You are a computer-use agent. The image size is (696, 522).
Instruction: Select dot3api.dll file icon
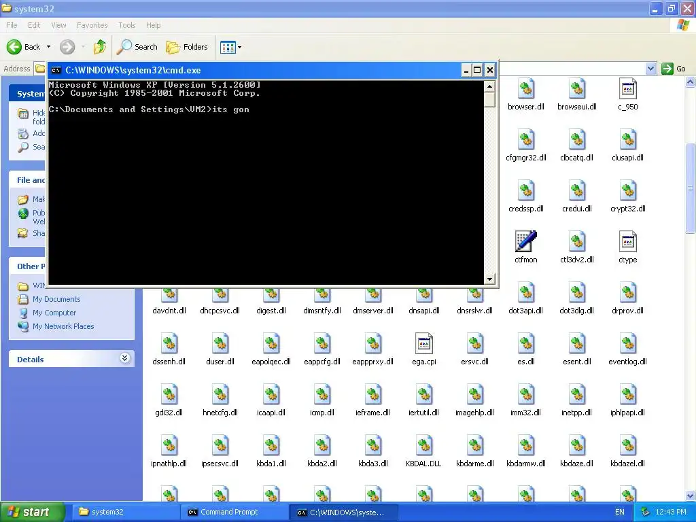[526, 293]
